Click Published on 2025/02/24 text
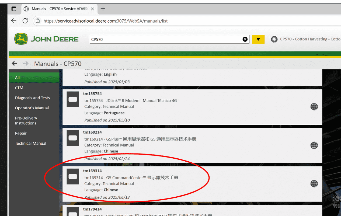This screenshot has height=216, width=341. click(x=107, y=159)
